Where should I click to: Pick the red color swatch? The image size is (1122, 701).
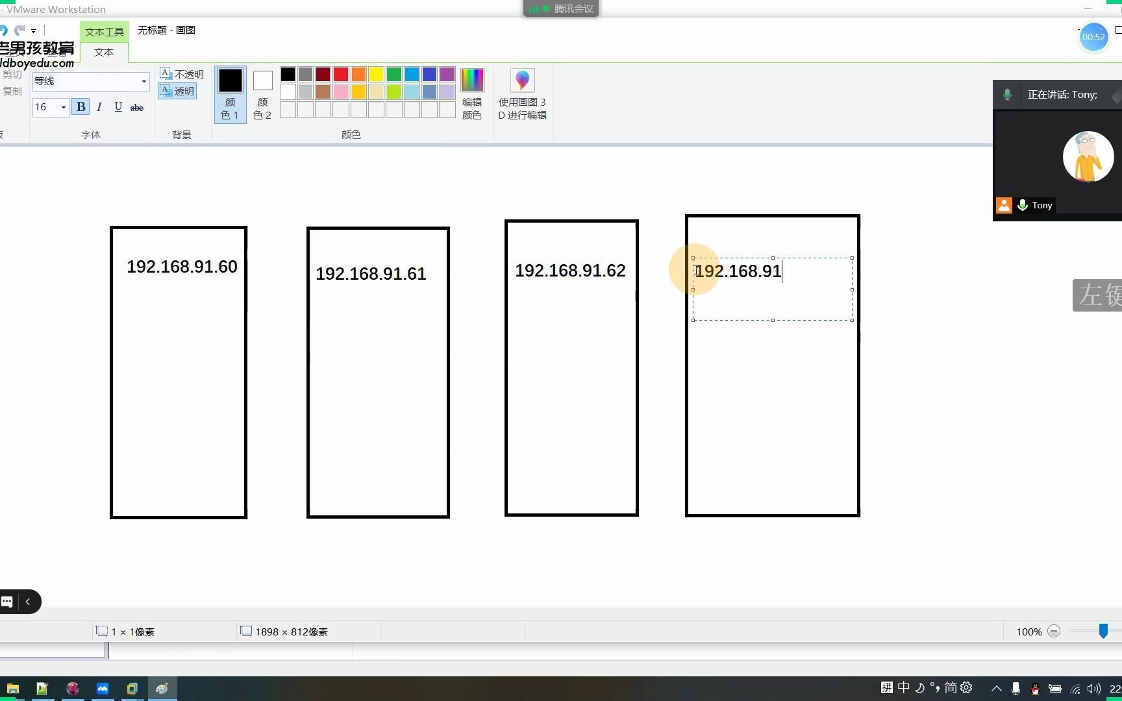point(341,74)
